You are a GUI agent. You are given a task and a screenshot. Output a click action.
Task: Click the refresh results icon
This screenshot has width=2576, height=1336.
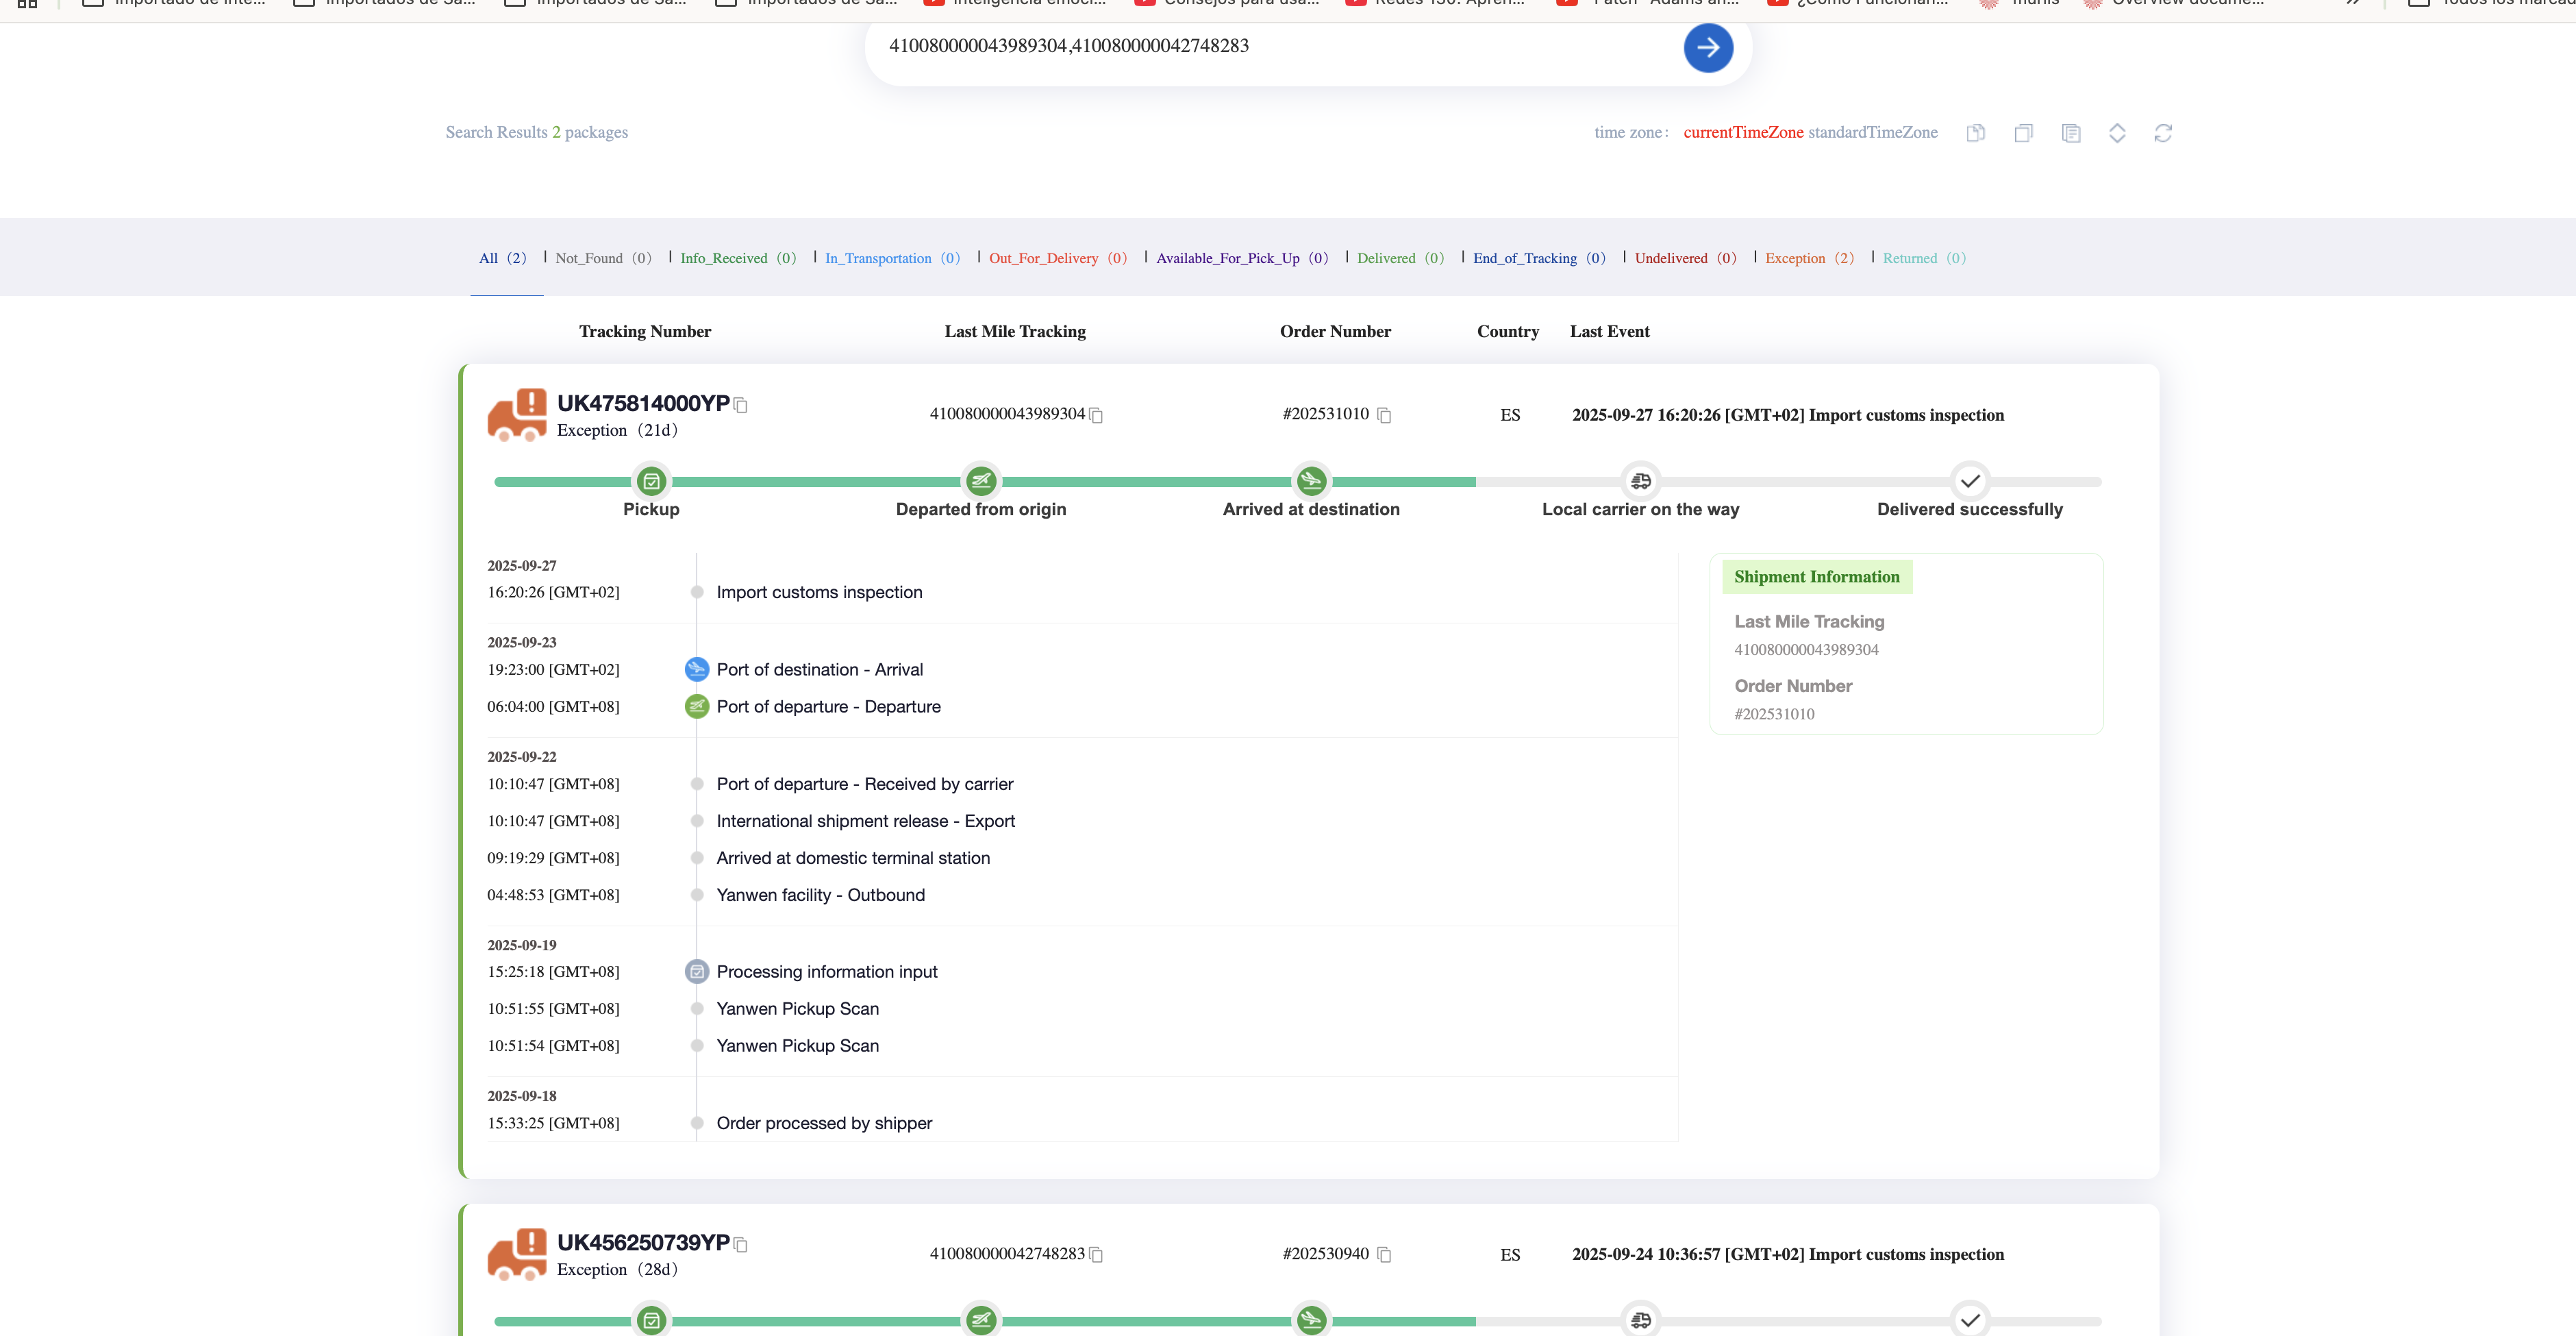coord(2162,133)
